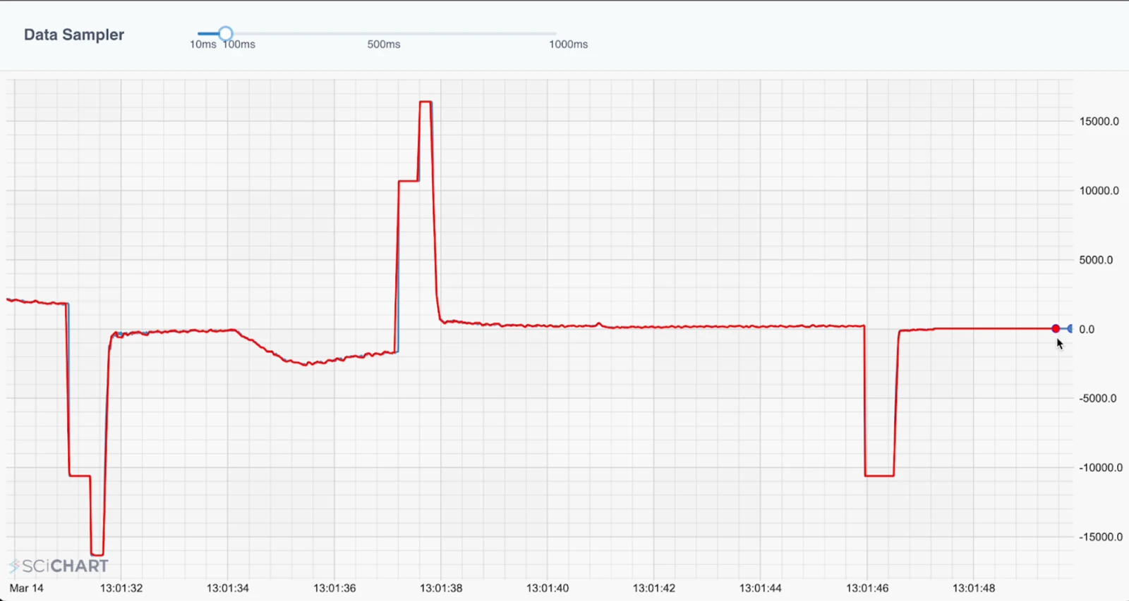
Task: Click the 13:01:46 time axis label
Action: [x=867, y=588]
